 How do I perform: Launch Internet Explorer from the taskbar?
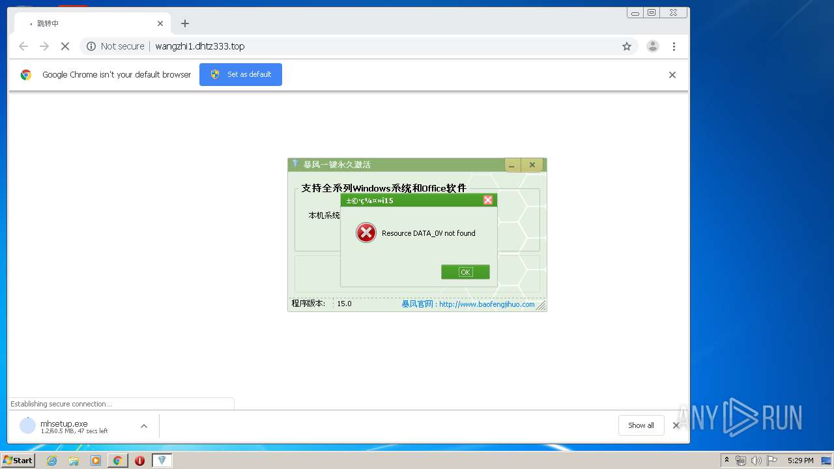click(x=51, y=461)
